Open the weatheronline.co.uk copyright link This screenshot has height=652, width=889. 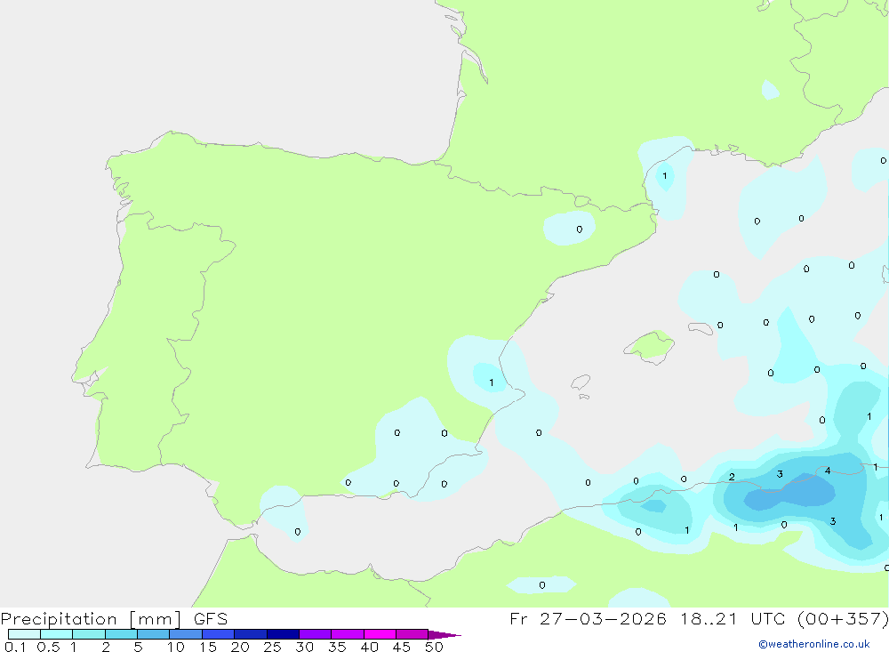click(814, 644)
